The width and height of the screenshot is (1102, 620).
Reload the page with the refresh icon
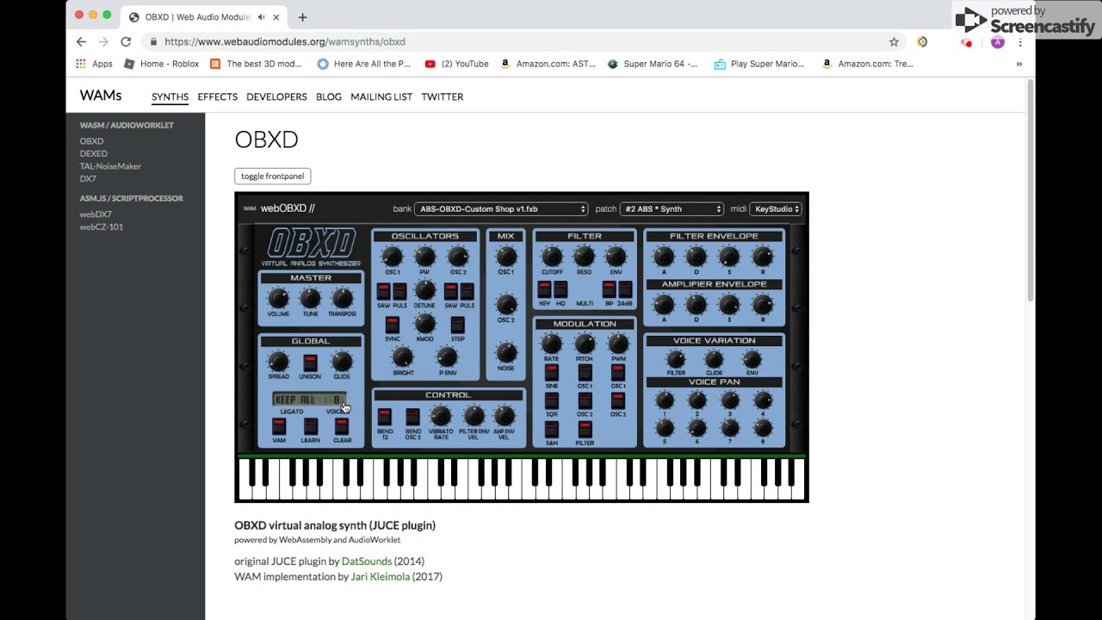(x=126, y=41)
